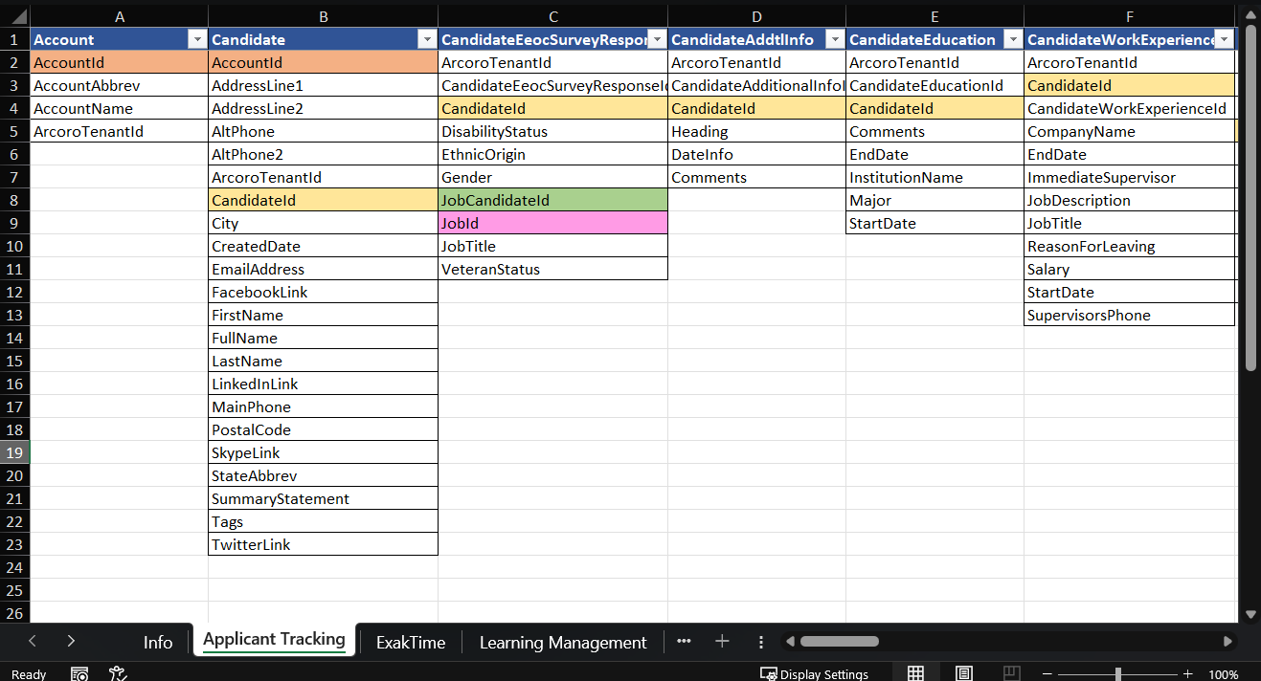Select the VeteranStatus cell

(553, 269)
